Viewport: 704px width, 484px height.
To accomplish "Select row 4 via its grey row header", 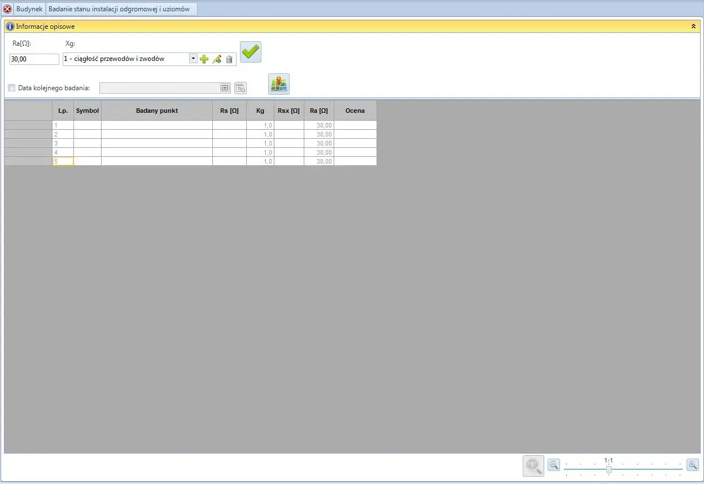I will tap(28, 152).
